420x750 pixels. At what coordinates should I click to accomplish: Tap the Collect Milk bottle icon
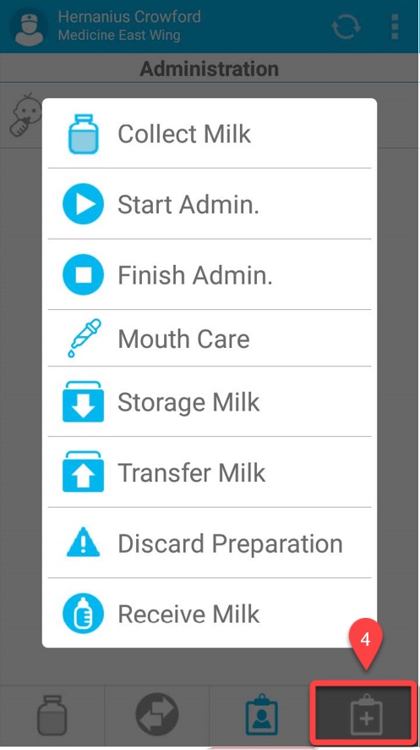(83, 134)
